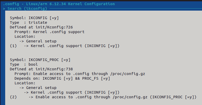
Task: Click the /proc/config.gz prompt line
Action: (x=80, y=74)
